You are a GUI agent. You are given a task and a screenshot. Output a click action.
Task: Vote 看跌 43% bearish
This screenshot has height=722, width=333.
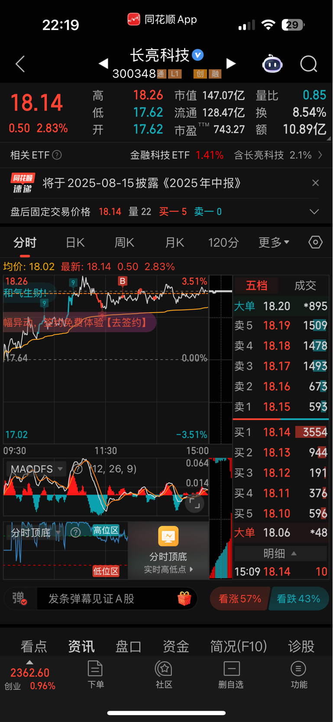point(298,599)
